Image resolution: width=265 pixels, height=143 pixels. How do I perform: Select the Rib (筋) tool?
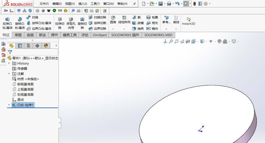(136, 17)
